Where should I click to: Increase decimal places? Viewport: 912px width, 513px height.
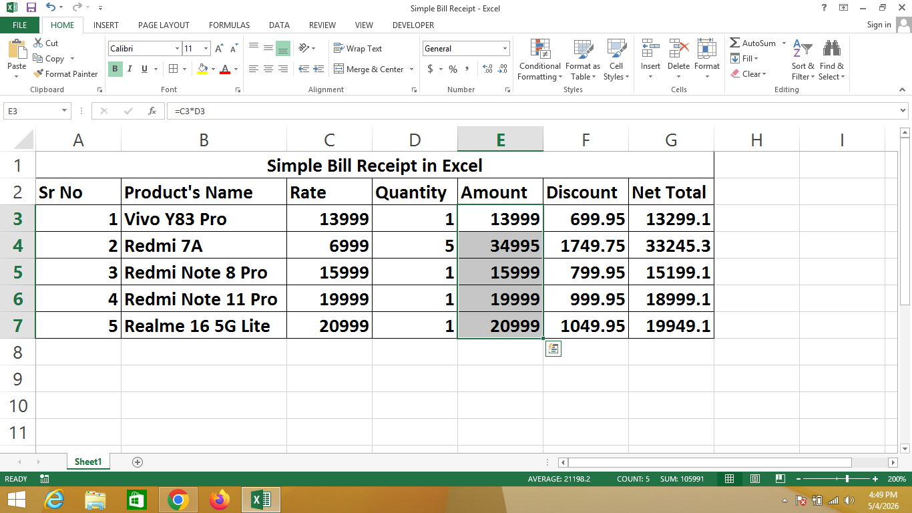pyautogui.click(x=487, y=69)
